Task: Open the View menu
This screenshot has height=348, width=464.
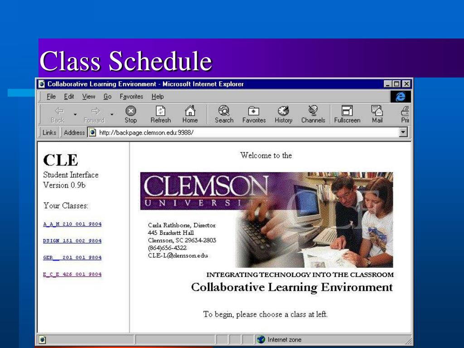Action: point(88,97)
